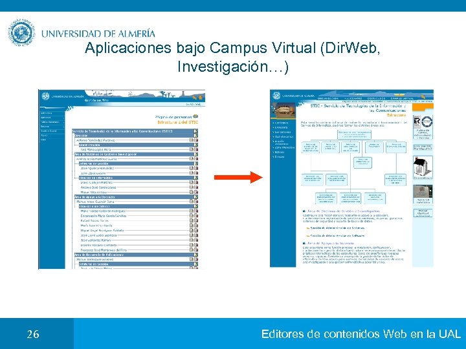This screenshot has width=466, height=349.
Task: Click the house illustration thumbnail in the right sidebar
Action: coord(423,167)
